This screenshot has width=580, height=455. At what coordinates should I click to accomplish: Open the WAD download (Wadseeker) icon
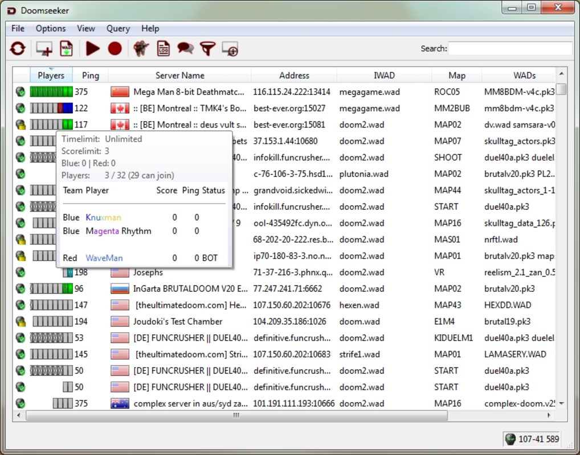pyautogui.click(x=66, y=48)
